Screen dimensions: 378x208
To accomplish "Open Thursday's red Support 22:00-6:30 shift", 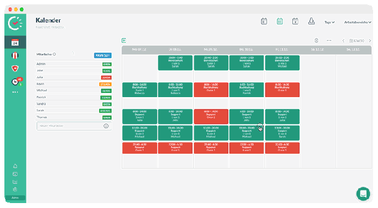I will [x=246, y=148].
